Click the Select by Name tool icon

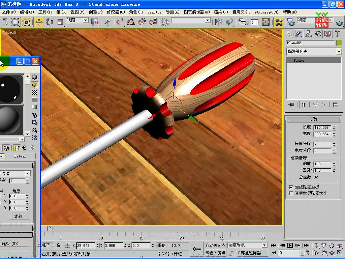[5, 22]
